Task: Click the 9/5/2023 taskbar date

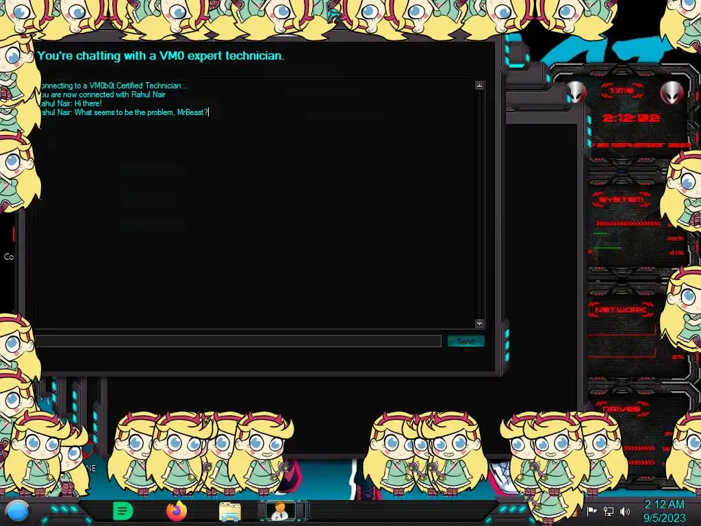Action: pyautogui.click(x=664, y=518)
